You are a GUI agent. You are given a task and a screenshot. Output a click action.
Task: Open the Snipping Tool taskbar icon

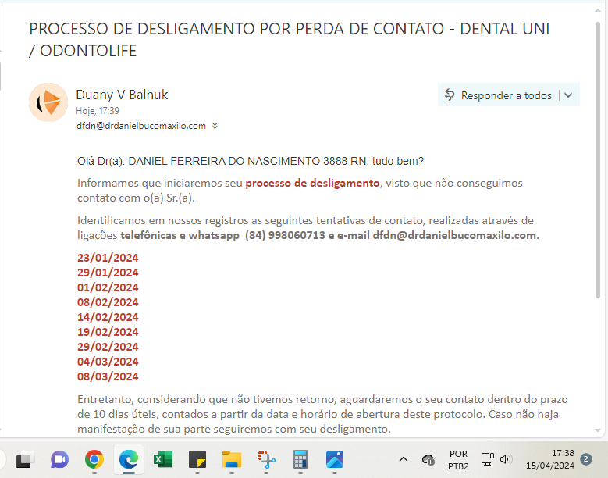(x=266, y=460)
